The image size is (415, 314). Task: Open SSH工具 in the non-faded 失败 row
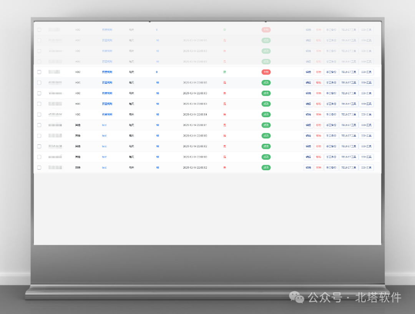(x=366, y=72)
